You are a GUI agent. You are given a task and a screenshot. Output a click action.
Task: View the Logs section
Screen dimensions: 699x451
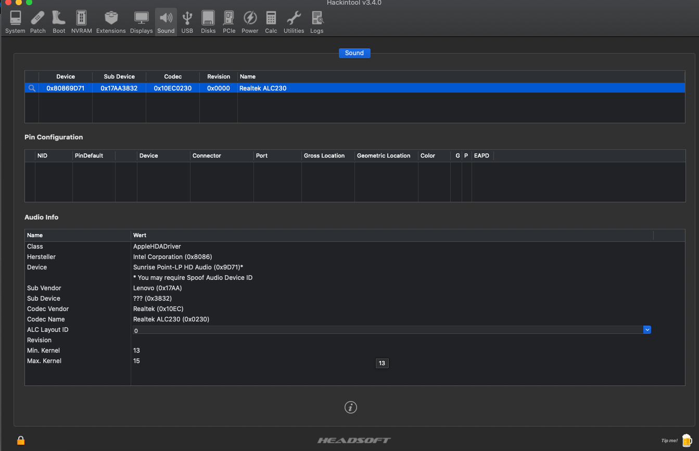317,22
